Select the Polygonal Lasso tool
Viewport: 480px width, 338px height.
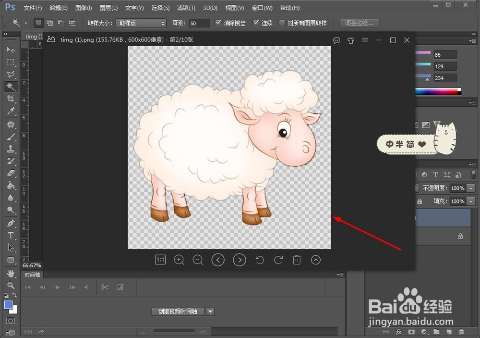coord(11,75)
